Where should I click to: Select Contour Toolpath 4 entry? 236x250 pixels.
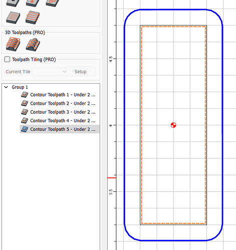click(x=63, y=121)
